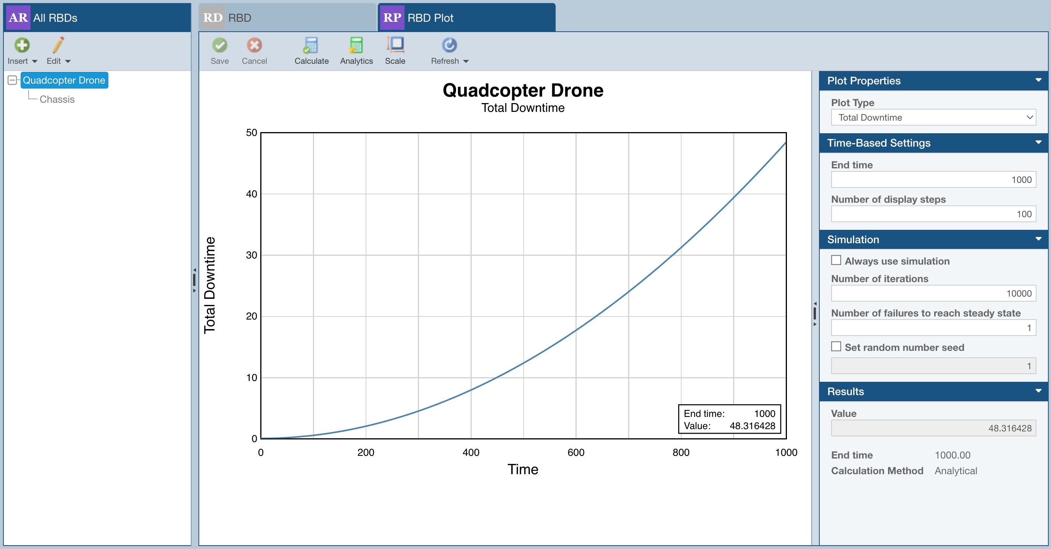Click the Save checkmark icon
1051x549 pixels.
click(x=219, y=45)
